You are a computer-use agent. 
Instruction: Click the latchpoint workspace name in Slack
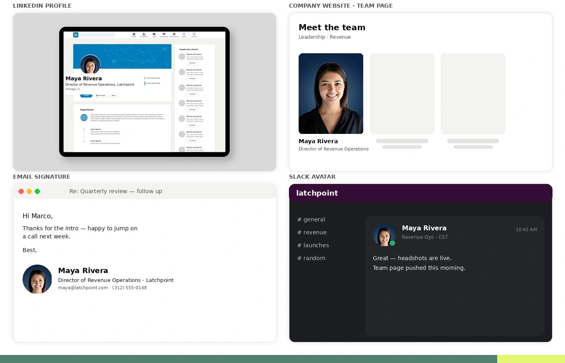(317, 193)
